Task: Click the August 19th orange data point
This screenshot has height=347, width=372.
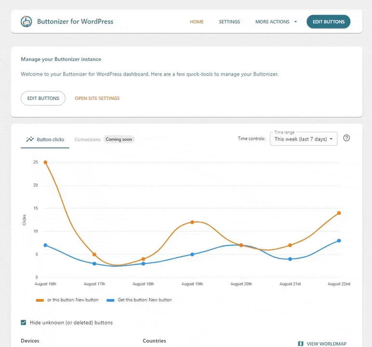Action: coord(192,222)
